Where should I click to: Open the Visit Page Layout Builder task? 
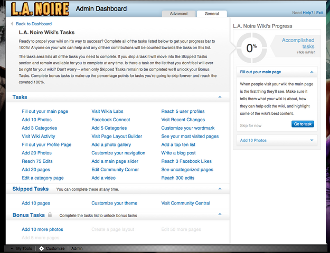pos(117,136)
